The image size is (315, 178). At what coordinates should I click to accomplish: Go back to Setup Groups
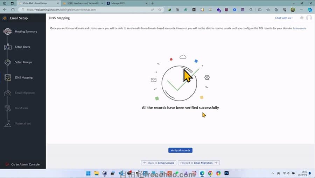click(158, 163)
